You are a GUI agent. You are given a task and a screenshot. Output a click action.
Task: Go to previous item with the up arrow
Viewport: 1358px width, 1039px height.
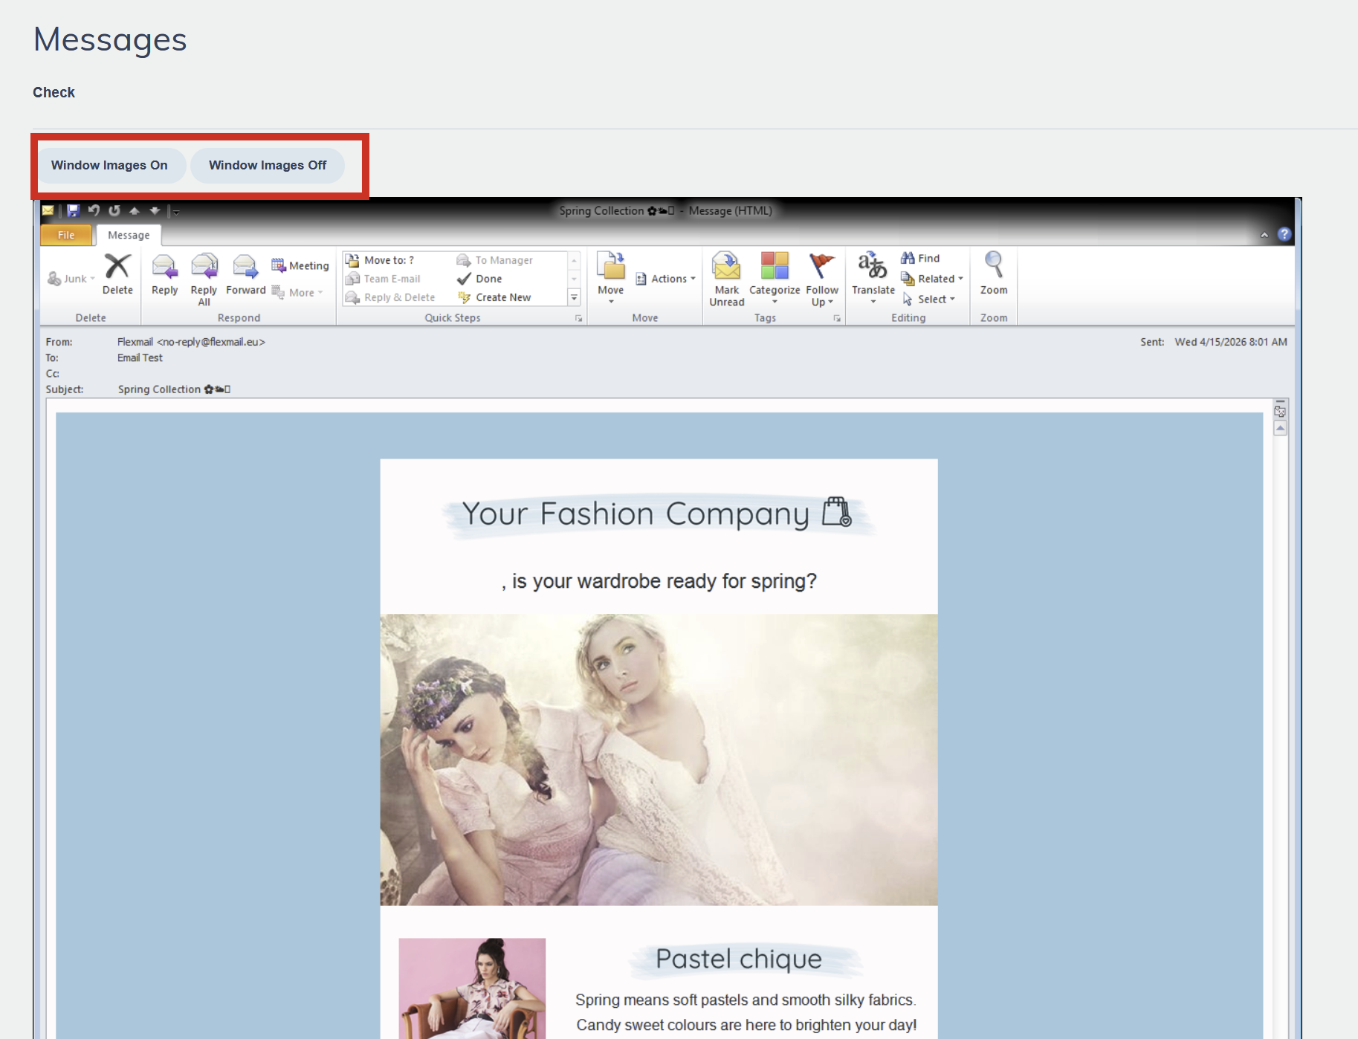coord(135,210)
